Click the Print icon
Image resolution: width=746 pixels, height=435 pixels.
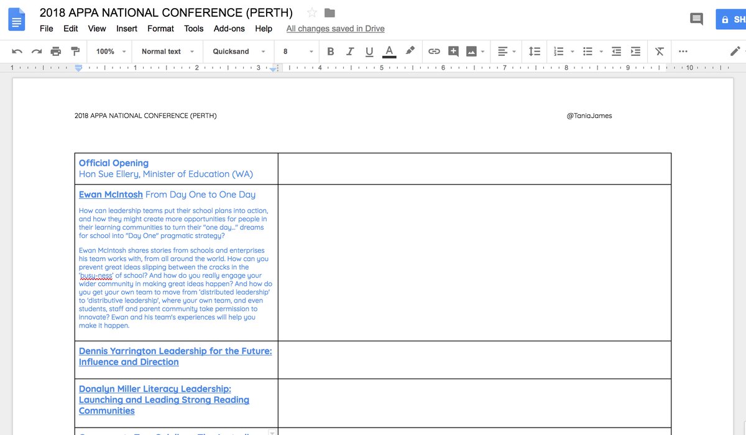(x=56, y=52)
